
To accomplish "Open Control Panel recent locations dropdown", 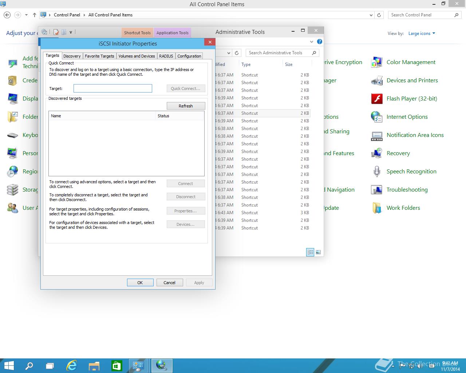I will click(26, 15).
